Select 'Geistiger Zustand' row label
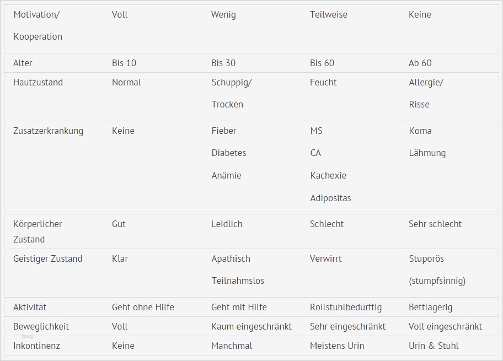503x361 pixels. click(x=47, y=258)
